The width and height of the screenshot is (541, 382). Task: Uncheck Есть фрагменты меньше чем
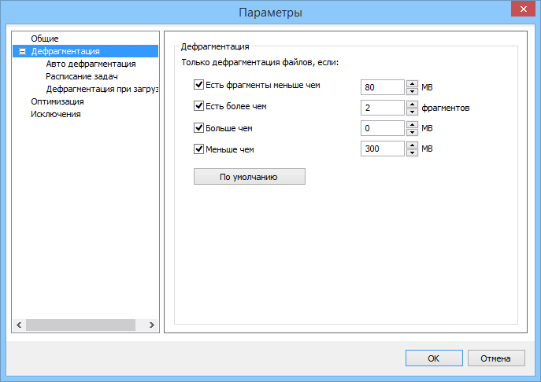[x=198, y=85]
